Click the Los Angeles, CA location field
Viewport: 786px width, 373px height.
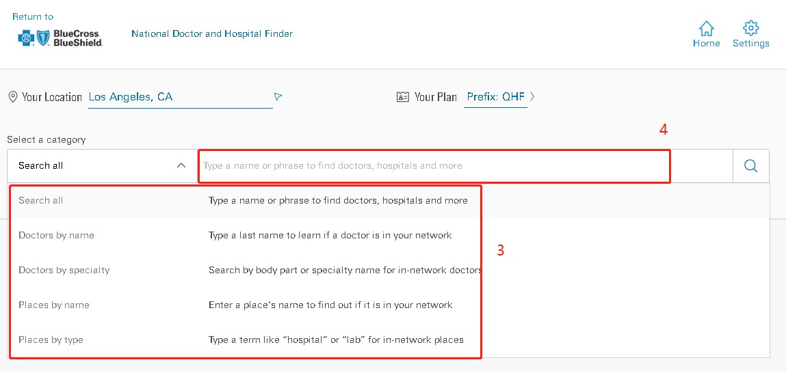(x=181, y=97)
